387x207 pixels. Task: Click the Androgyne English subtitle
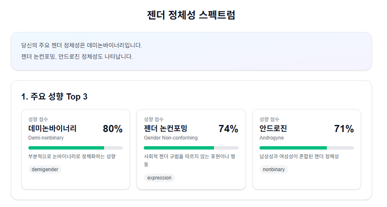272,138
